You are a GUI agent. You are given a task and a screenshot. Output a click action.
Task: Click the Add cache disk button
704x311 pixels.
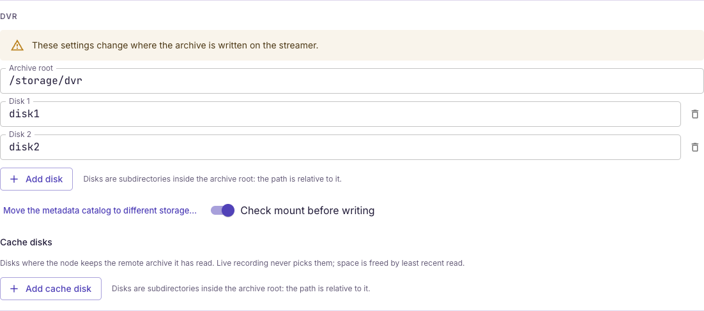coord(50,289)
